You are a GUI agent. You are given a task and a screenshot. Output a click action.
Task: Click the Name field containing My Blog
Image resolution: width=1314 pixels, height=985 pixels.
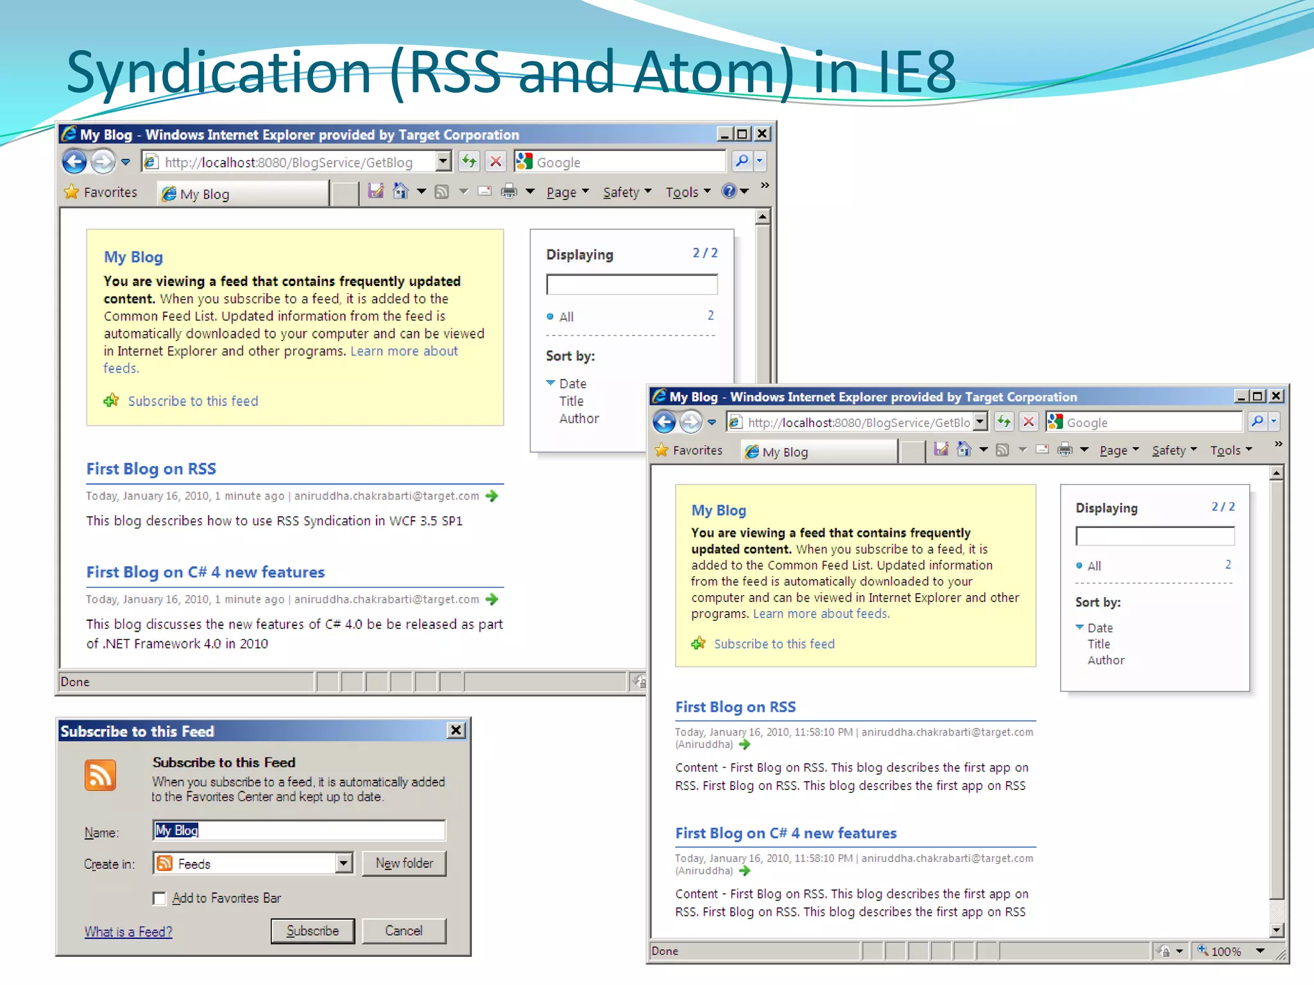click(299, 830)
